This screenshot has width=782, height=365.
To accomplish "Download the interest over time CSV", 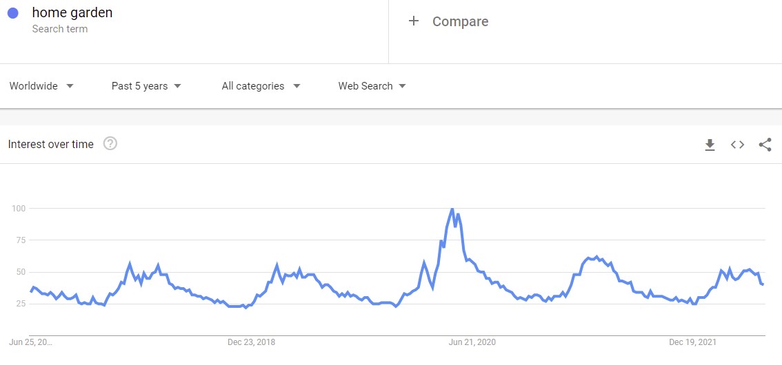I will coord(710,145).
